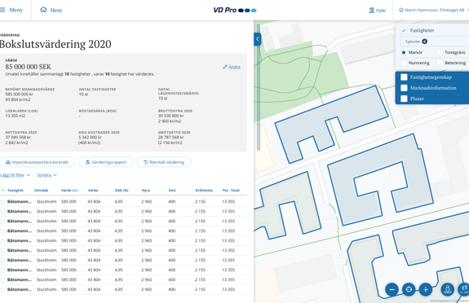Center map with crosshair locate button
Image resolution: width=469 pixels, height=303 pixels.
(409, 289)
